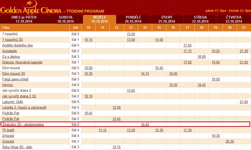Click the Golden Apple Cinema logo
Image resolution: width=251 pixels, height=150 pixels.
coord(31,8)
